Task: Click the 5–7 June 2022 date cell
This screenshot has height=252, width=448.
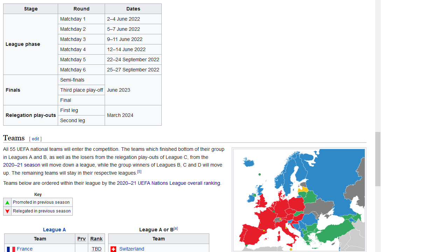Action: point(133,29)
